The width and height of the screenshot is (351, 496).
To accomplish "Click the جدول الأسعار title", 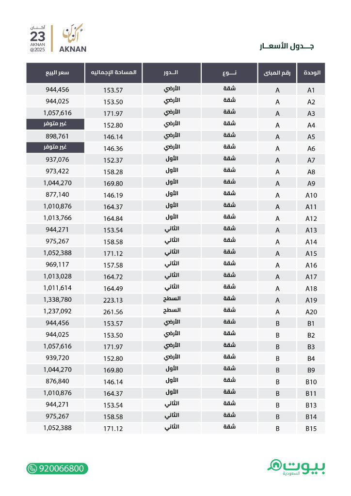I will coord(287,46).
